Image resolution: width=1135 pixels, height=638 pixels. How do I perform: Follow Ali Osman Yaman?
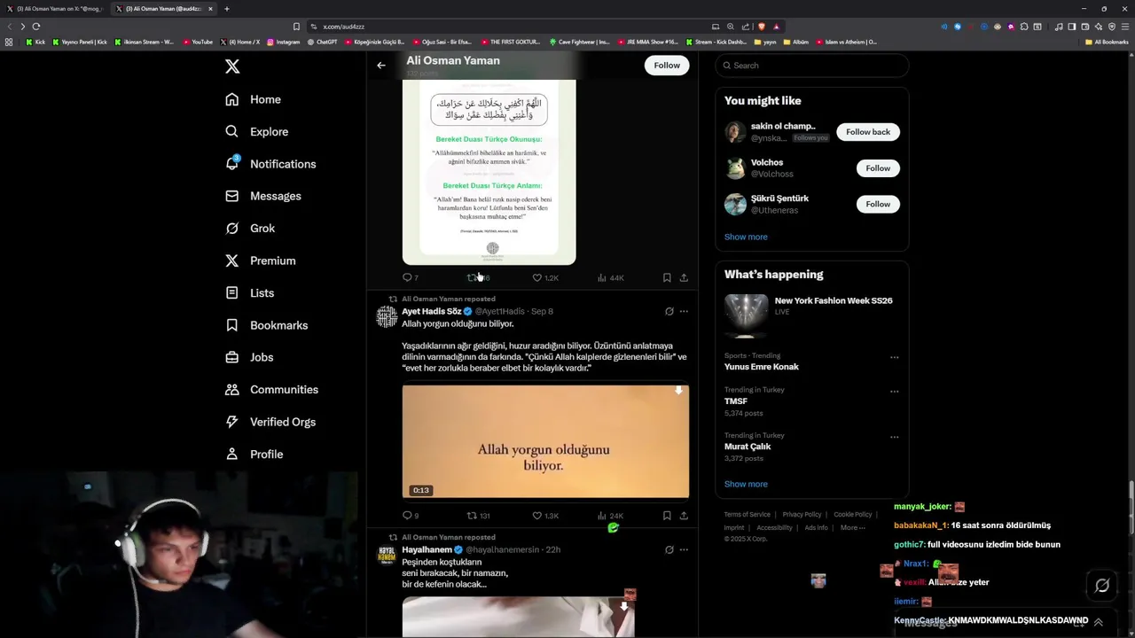click(667, 65)
